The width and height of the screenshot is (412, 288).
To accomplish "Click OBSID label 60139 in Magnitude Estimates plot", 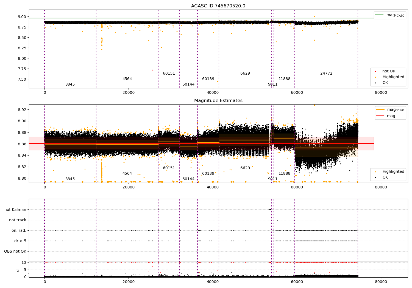I will coord(208,174).
